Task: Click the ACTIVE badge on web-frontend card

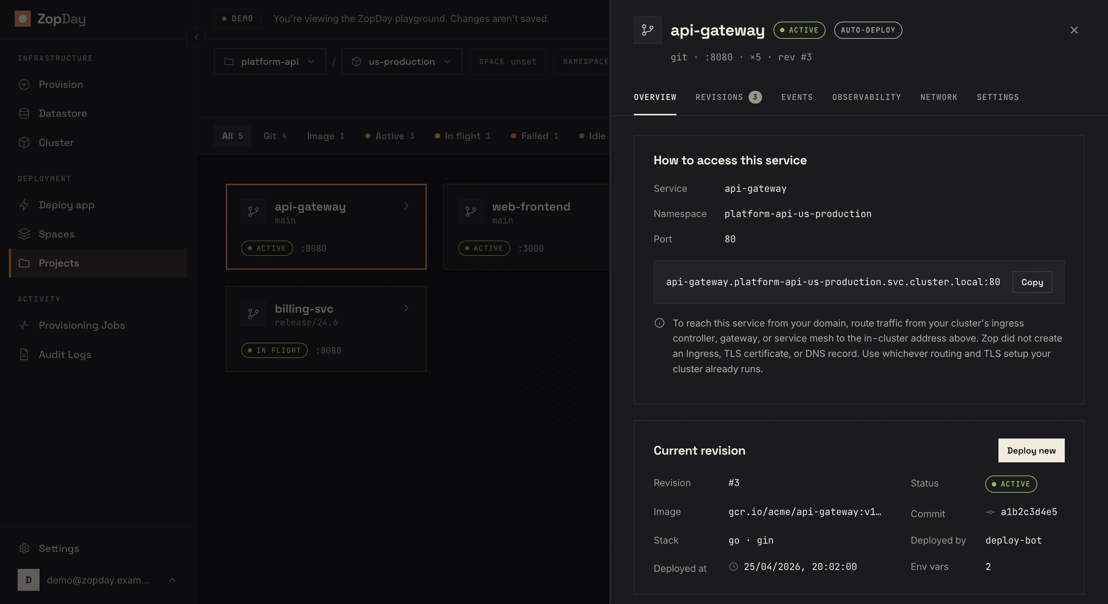Action: tap(484, 248)
